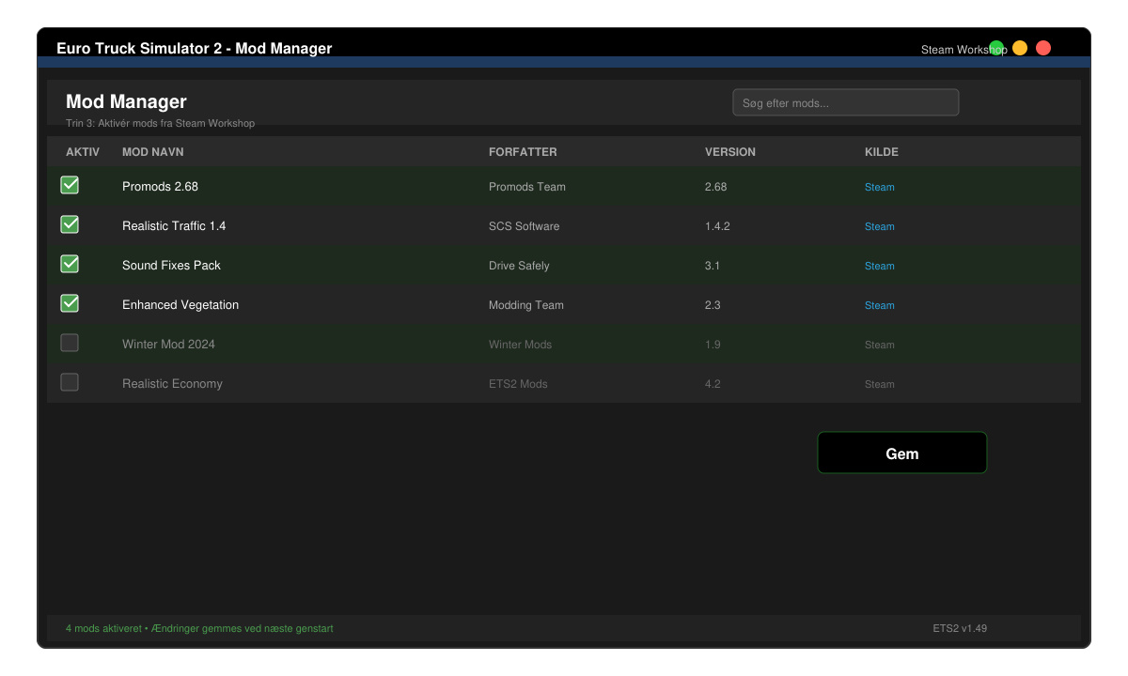Sort by the FORFATTER column header
This screenshot has width=1128, height=676.
pos(523,152)
